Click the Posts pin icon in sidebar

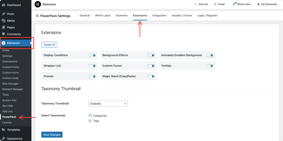pos(3,14)
